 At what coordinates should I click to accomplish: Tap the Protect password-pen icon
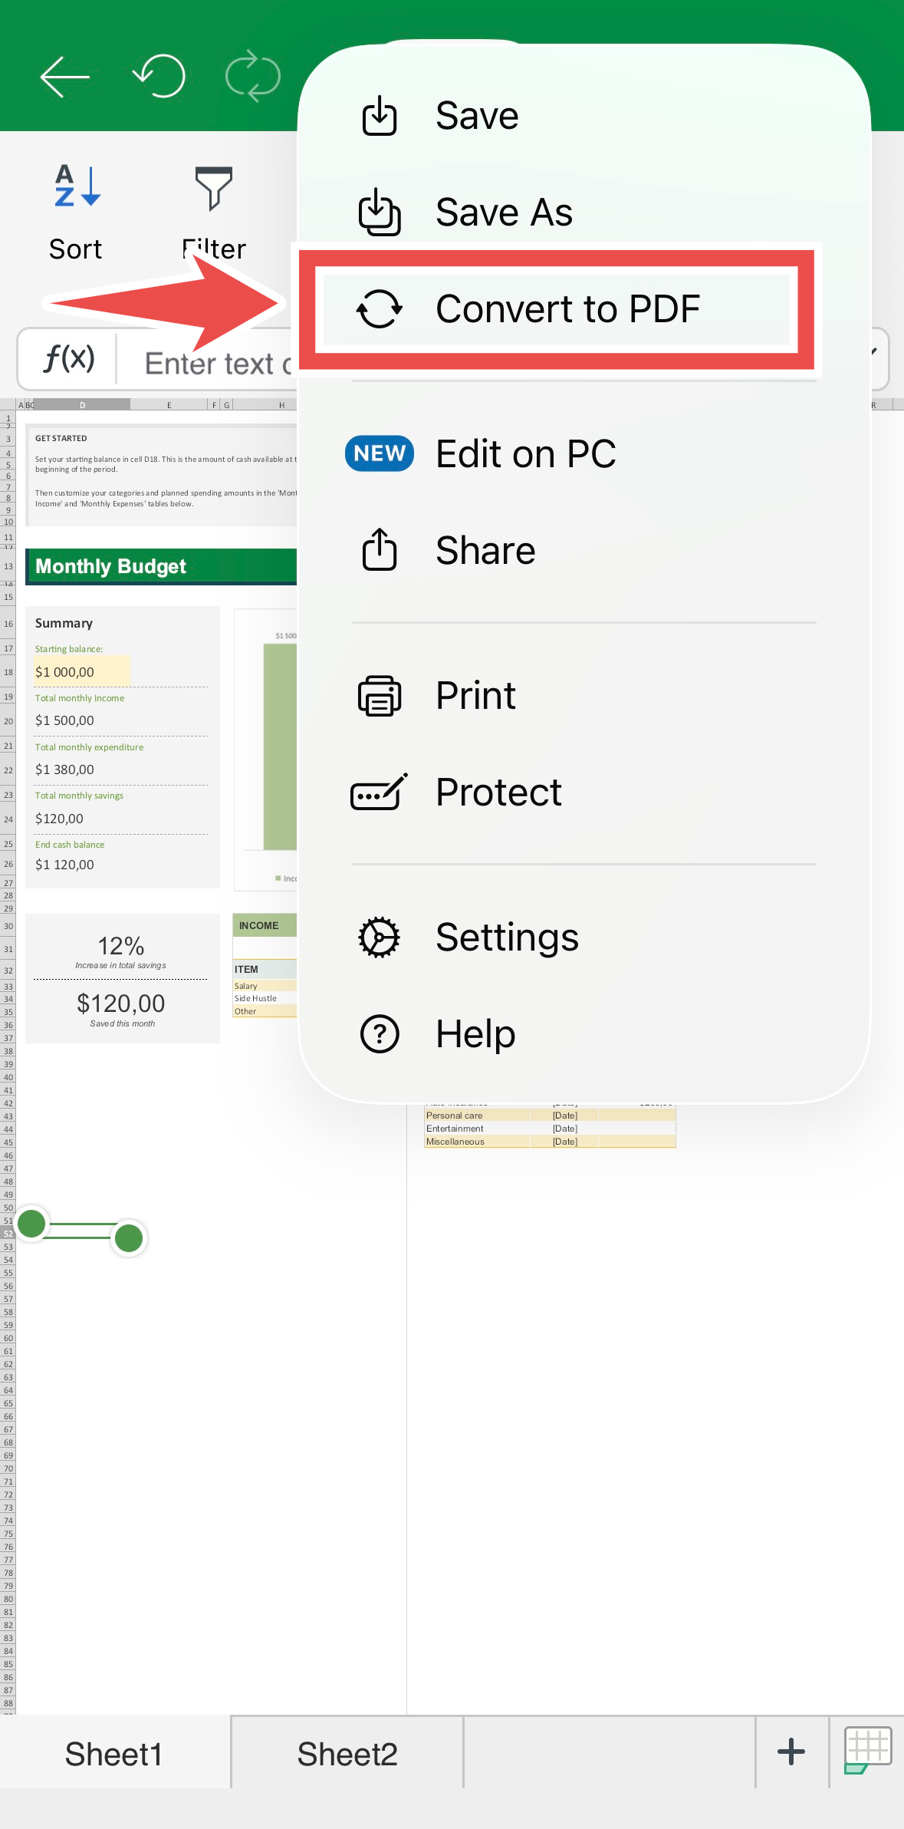point(380,792)
